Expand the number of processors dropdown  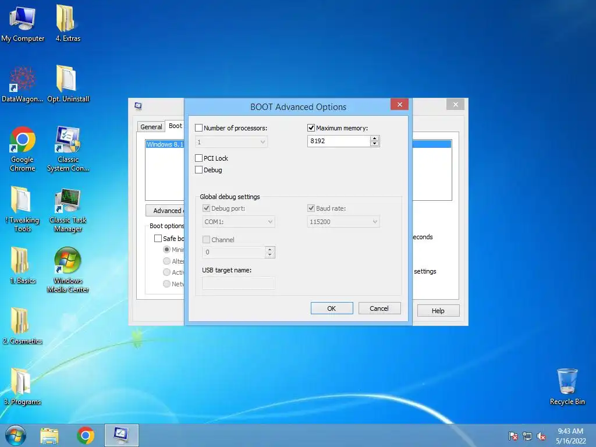coord(262,142)
